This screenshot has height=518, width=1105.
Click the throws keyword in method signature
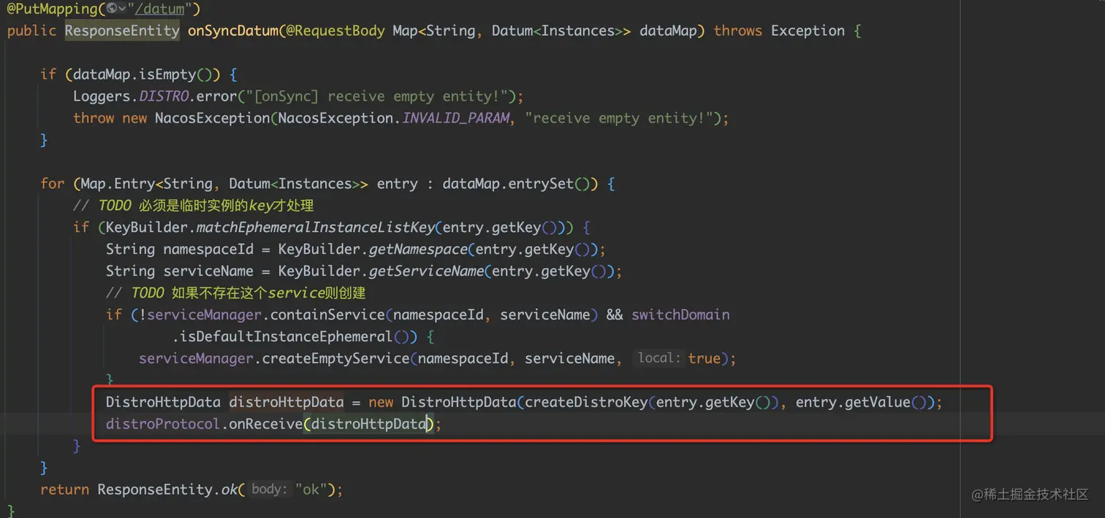(x=738, y=31)
